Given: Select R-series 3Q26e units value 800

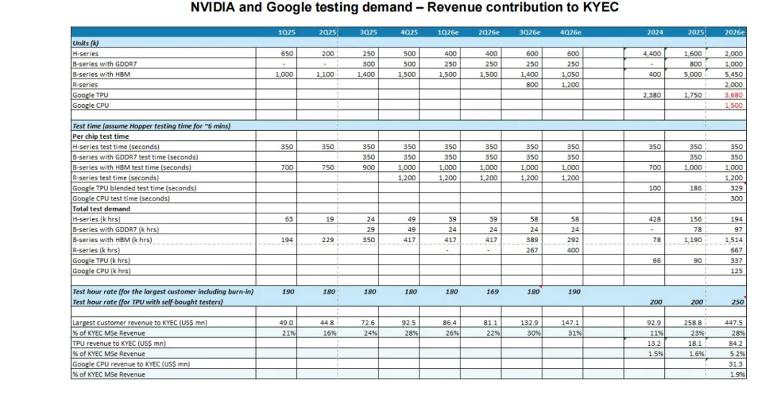Looking at the screenshot, I should pyautogui.click(x=532, y=85).
